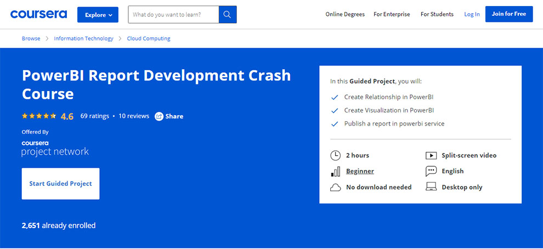543x249 pixels.
Task: View the 69 ratings text
Action: point(94,116)
